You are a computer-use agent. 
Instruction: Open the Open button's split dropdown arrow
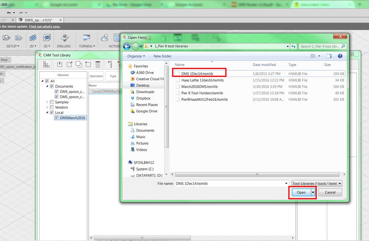(x=313, y=192)
